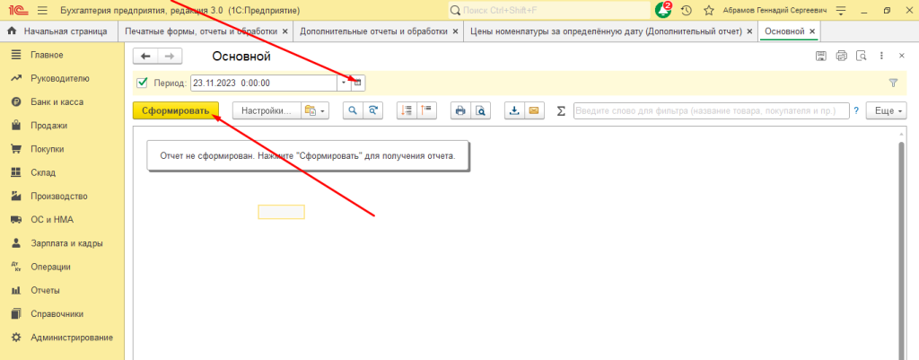Expand the report variants dropdown next to Настройки
This screenshot has height=360, width=919.
[x=315, y=111]
